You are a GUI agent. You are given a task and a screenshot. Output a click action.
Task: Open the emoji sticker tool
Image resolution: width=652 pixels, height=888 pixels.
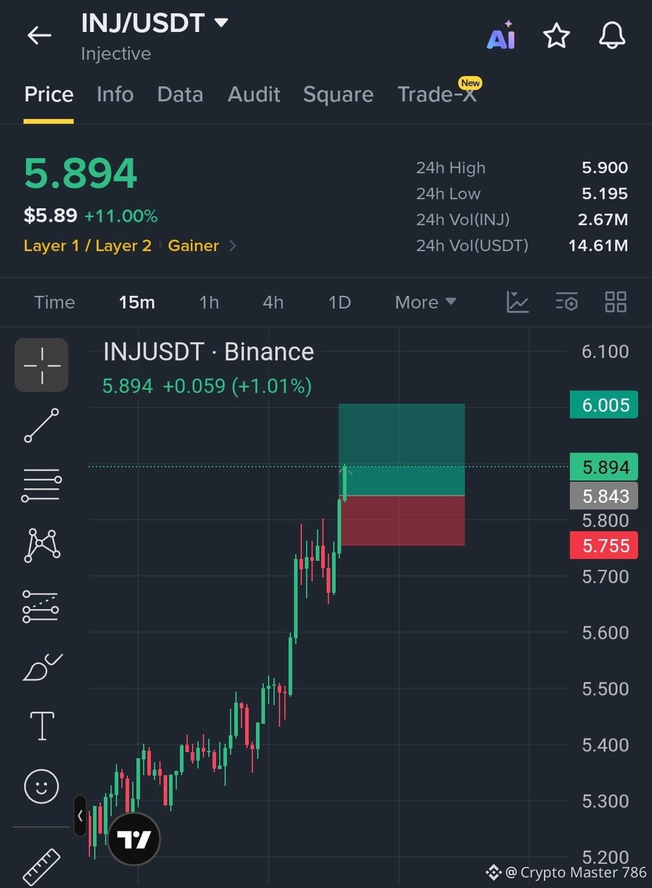pos(41,786)
